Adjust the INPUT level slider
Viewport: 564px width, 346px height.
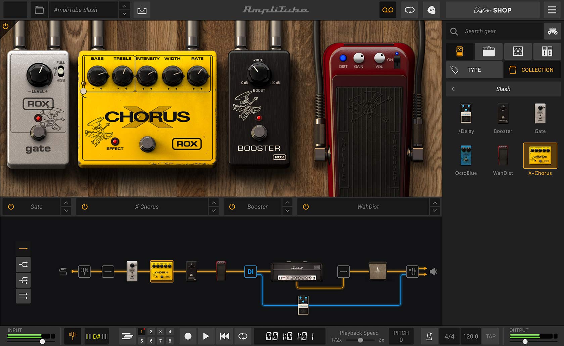[42, 342]
